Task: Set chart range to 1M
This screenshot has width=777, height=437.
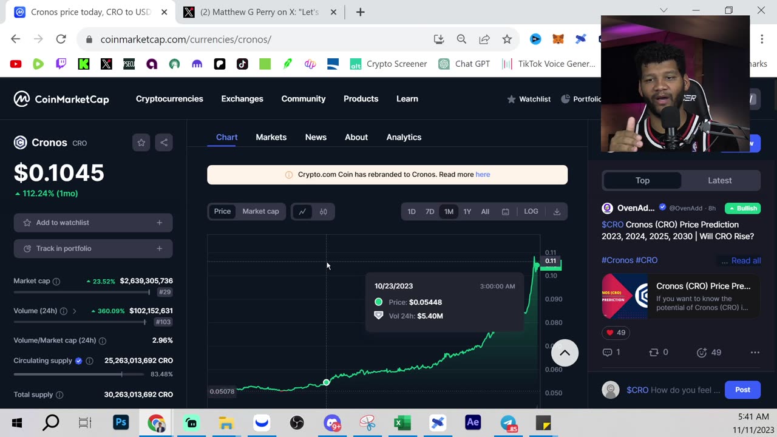Action: (449, 211)
